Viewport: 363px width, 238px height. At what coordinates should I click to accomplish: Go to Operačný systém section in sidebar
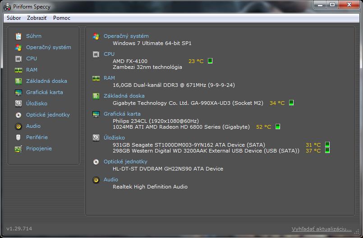click(49, 47)
